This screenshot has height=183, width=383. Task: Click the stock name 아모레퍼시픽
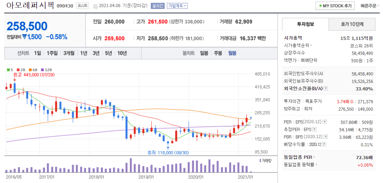tap(30, 5)
